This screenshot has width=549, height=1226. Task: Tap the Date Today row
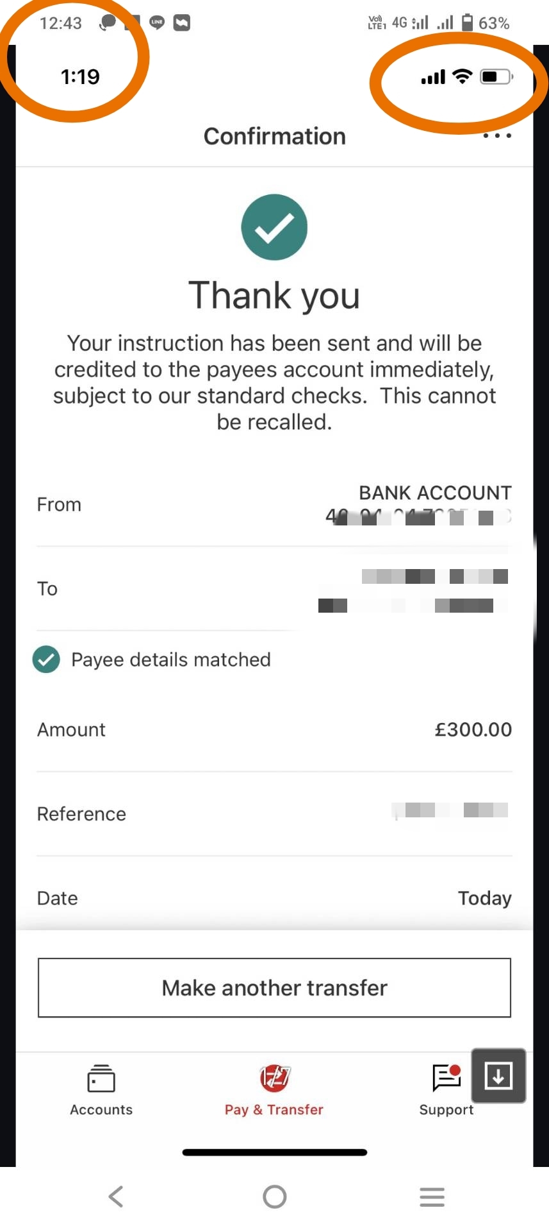pos(274,898)
